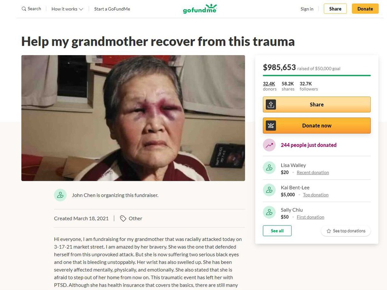
Task: Open Start a GoFundMe menu item
Action: [x=112, y=9]
